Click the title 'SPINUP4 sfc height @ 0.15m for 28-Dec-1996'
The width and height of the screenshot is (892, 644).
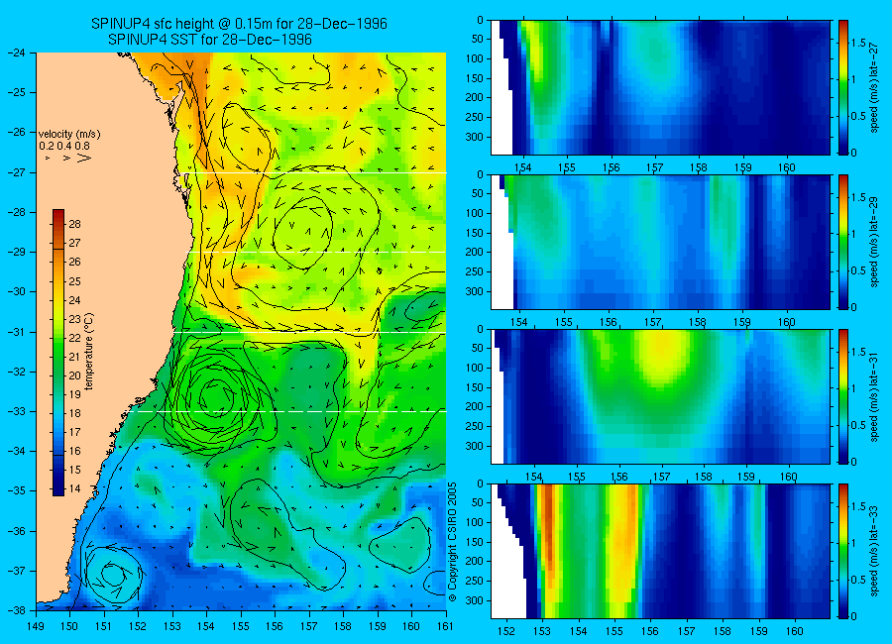tap(239, 24)
